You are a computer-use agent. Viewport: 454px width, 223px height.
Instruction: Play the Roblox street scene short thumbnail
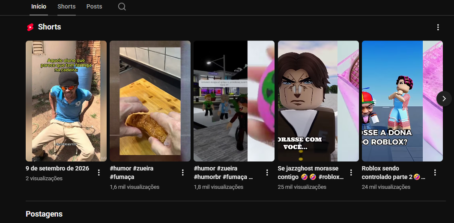[234, 101]
